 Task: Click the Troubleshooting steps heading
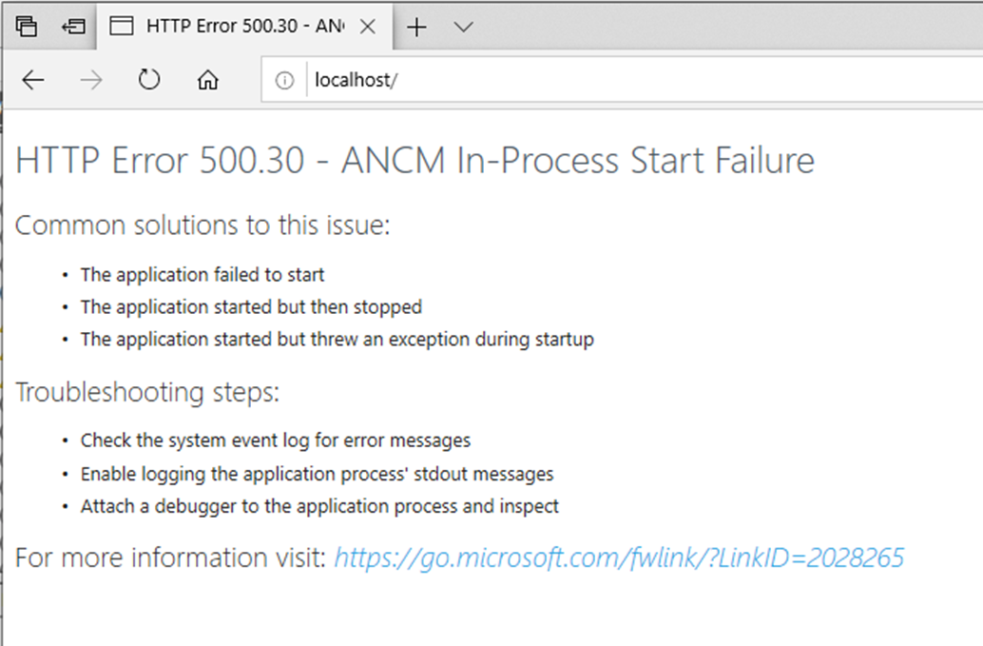(147, 392)
